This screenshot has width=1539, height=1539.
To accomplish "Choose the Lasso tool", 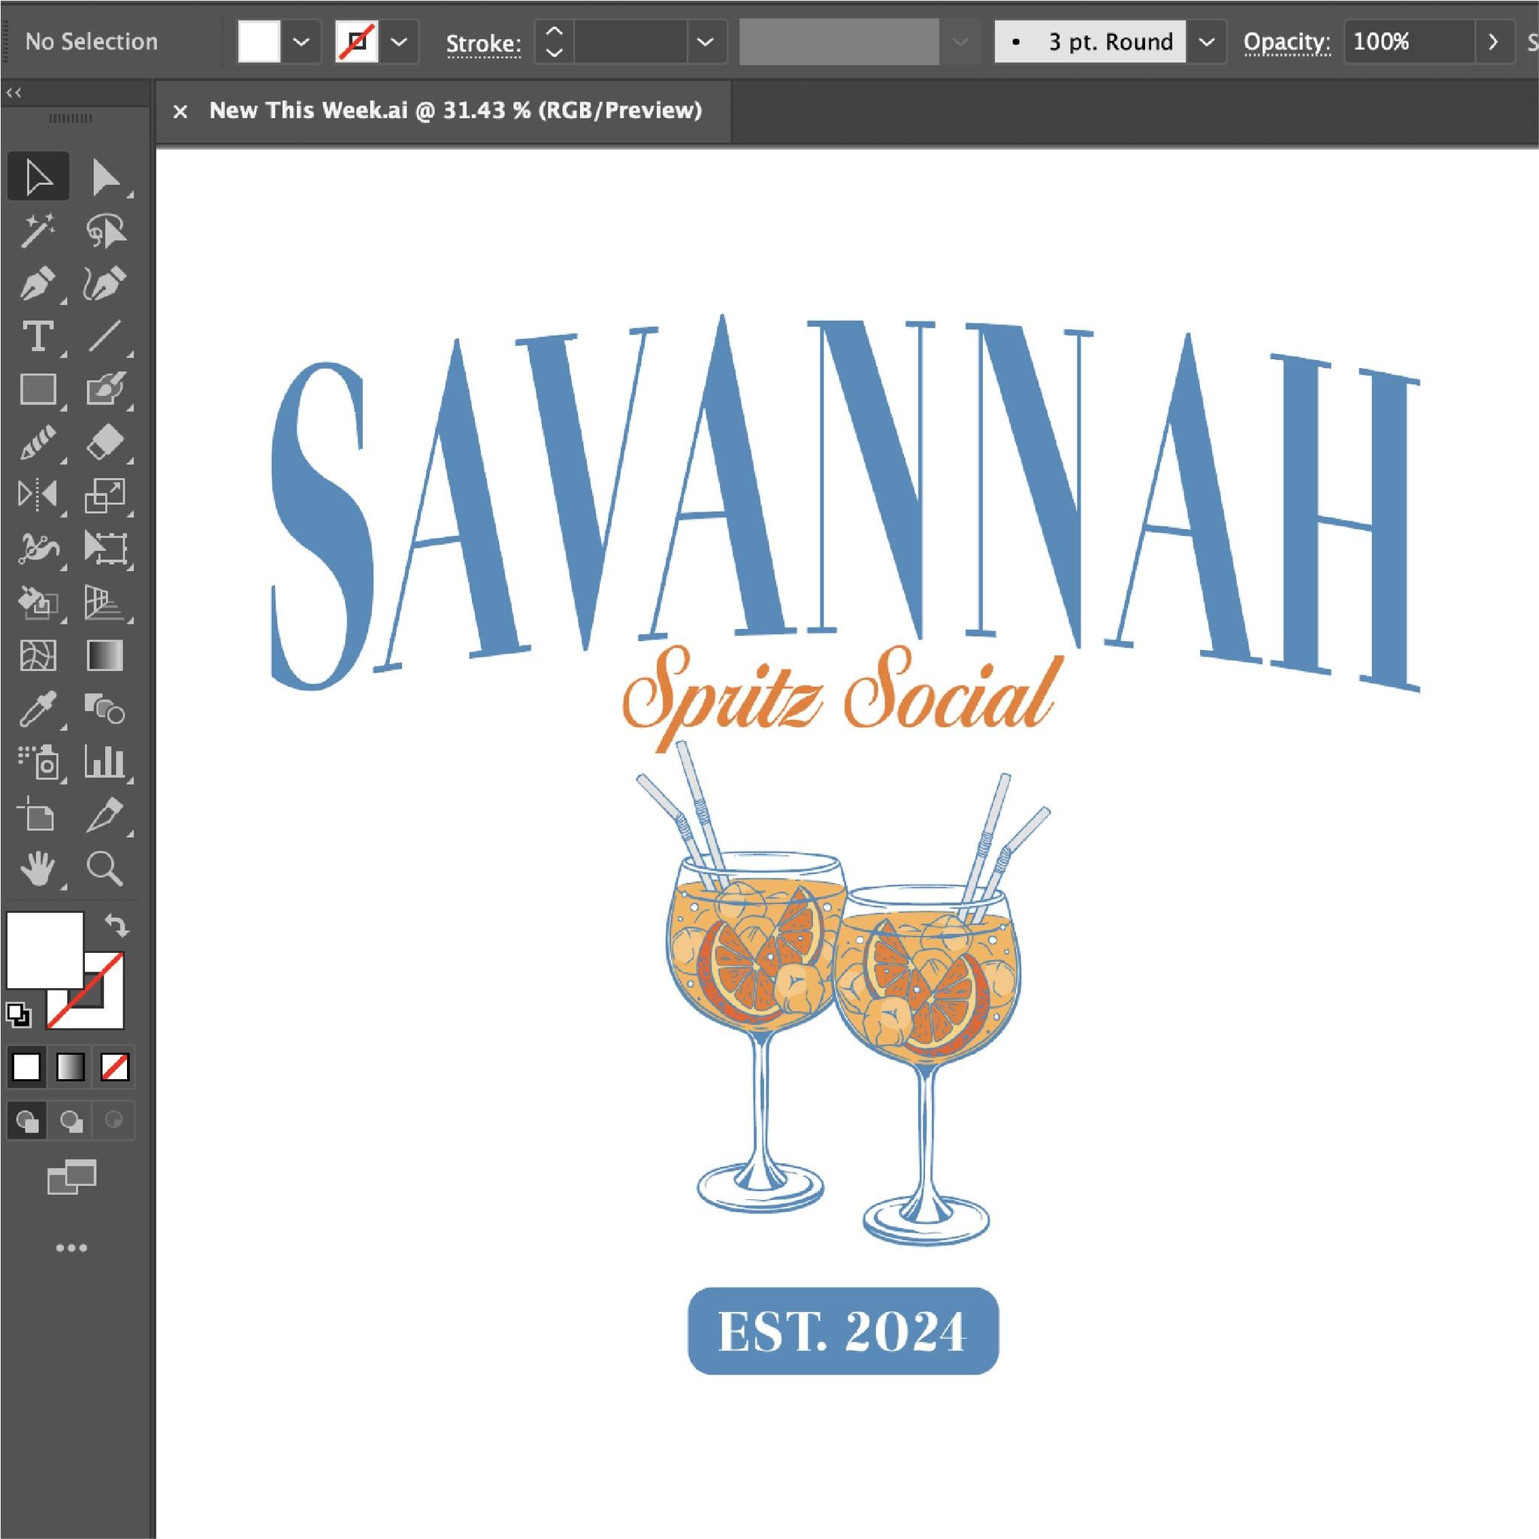I will point(105,231).
